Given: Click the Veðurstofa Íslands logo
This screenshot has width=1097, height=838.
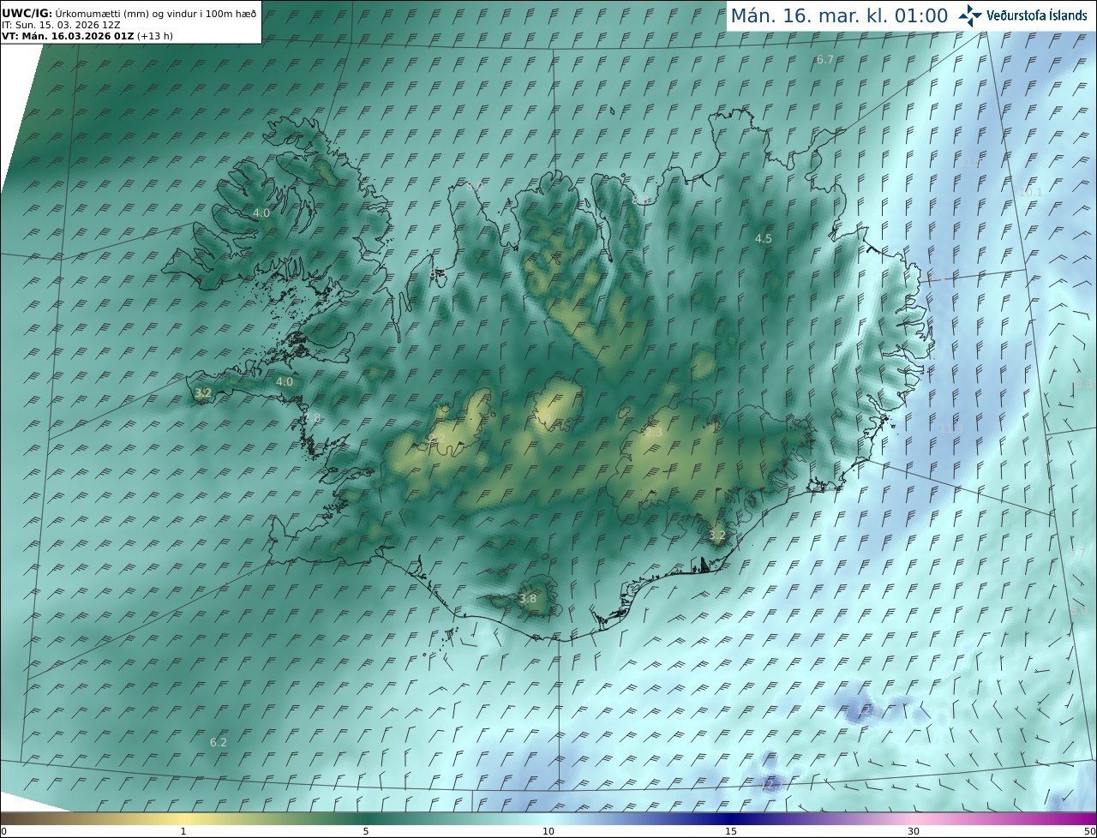Looking at the screenshot, I should click(1023, 15).
